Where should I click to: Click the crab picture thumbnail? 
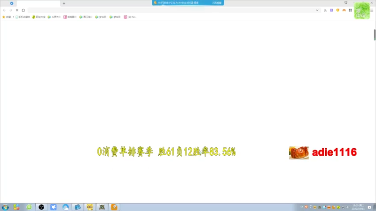pyautogui.click(x=299, y=153)
